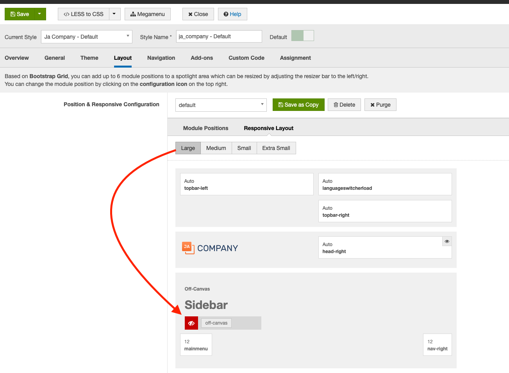Toggle the head-right eye visibility icon

[x=447, y=241]
